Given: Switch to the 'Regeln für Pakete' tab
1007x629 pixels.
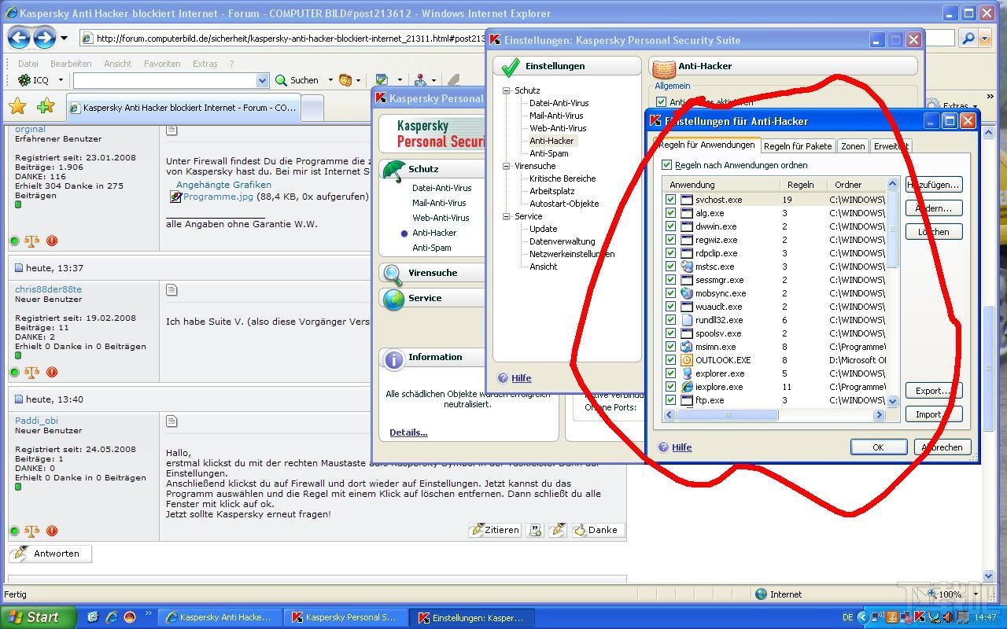Looking at the screenshot, I should coord(797,146).
